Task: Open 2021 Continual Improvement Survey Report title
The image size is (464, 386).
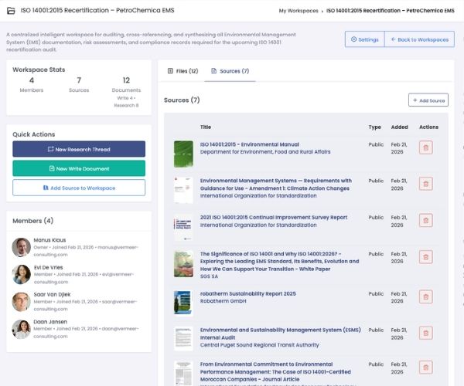Action: 274,218
